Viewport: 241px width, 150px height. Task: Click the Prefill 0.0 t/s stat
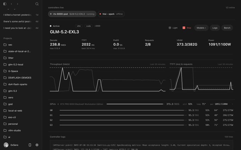pos(119,44)
